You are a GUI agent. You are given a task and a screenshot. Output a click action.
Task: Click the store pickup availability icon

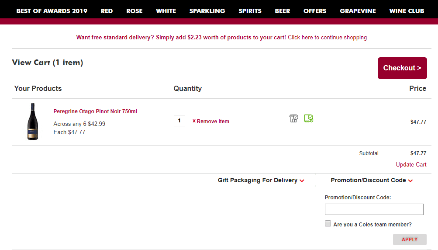tap(293, 118)
